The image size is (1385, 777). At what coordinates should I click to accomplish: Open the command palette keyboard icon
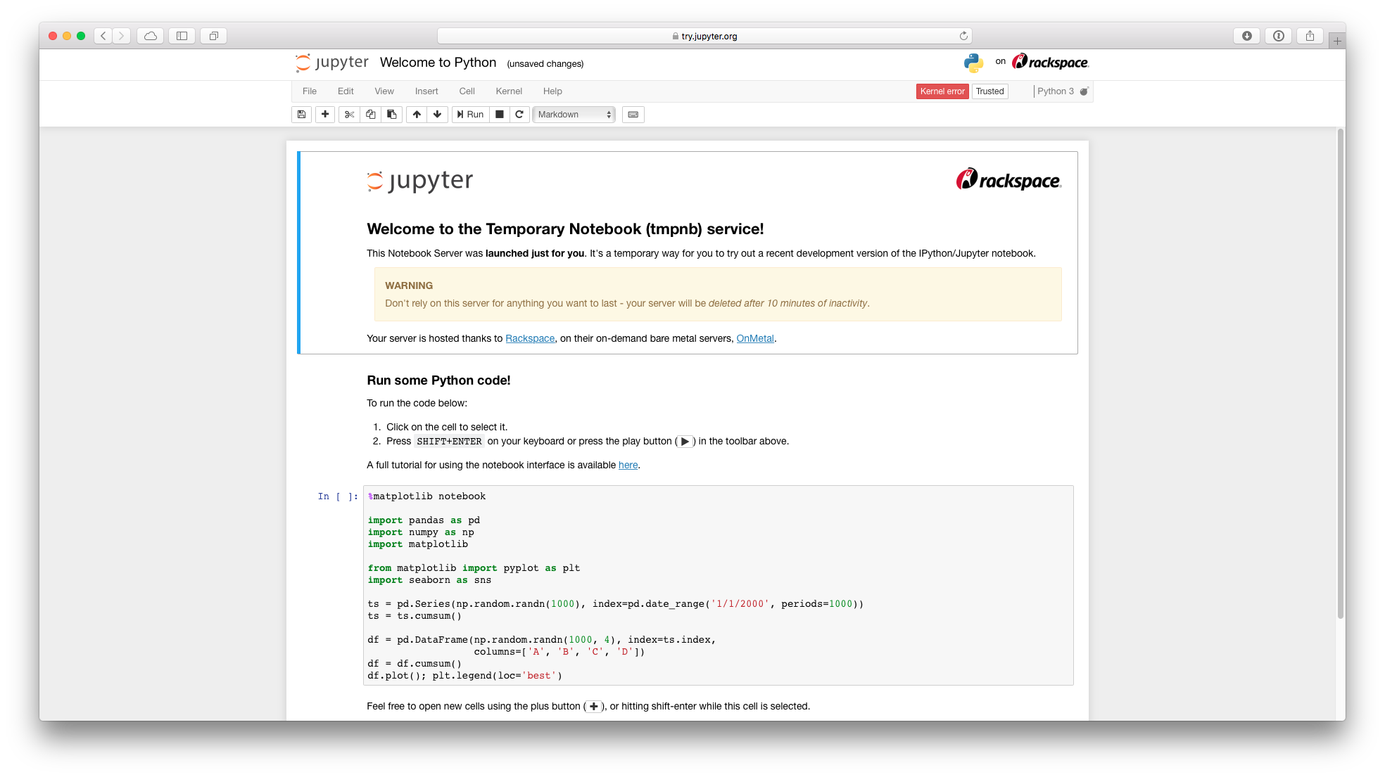coord(633,115)
